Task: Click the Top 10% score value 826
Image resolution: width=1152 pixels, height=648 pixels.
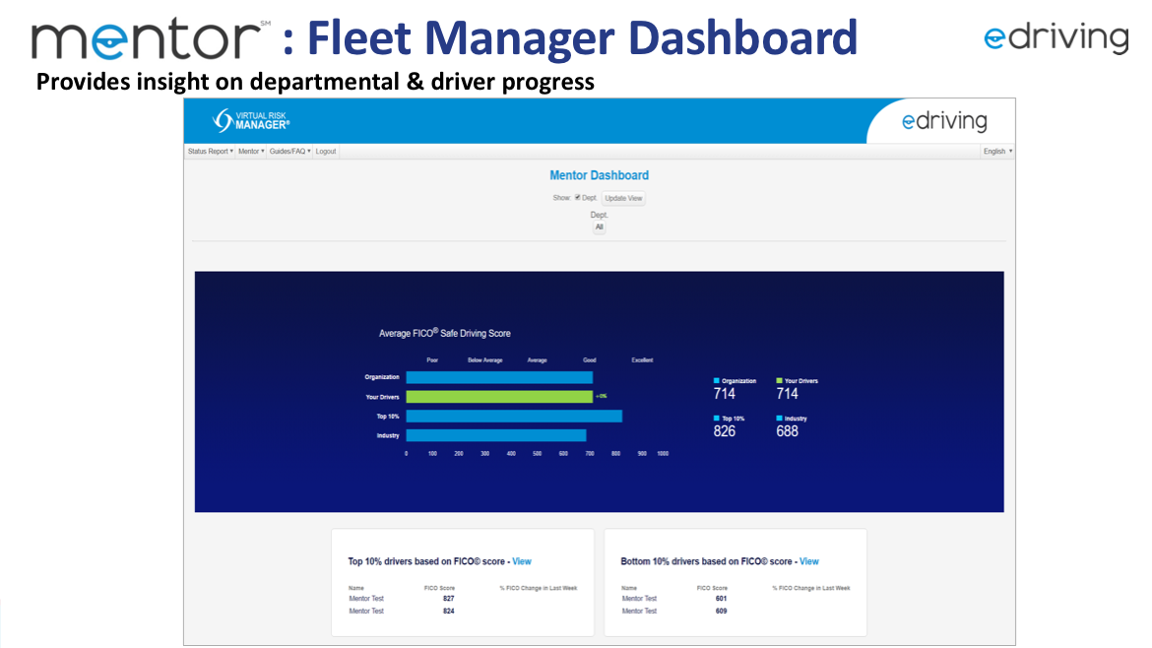Action: pos(725,431)
